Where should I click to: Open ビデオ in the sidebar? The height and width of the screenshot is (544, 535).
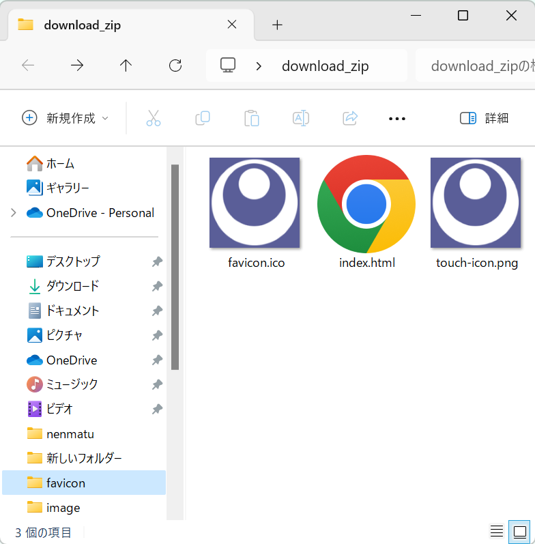pos(83,409)
